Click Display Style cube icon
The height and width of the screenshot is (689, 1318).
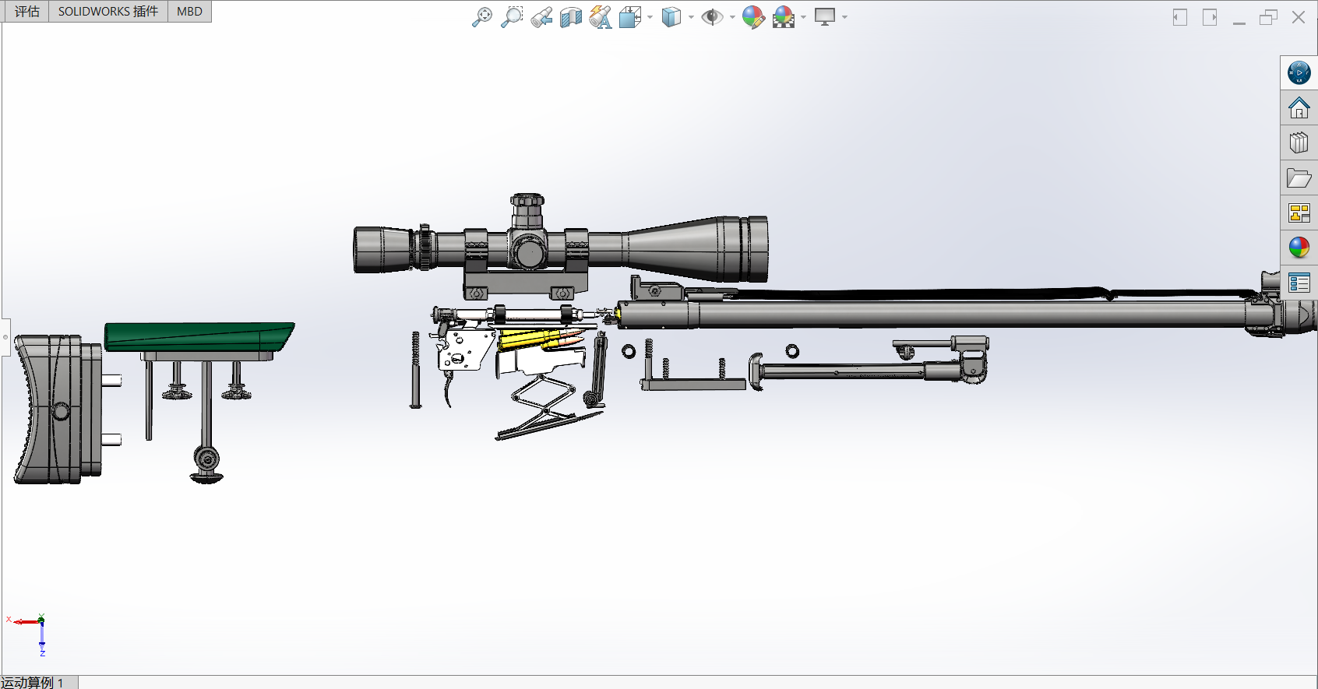point(671,17)
